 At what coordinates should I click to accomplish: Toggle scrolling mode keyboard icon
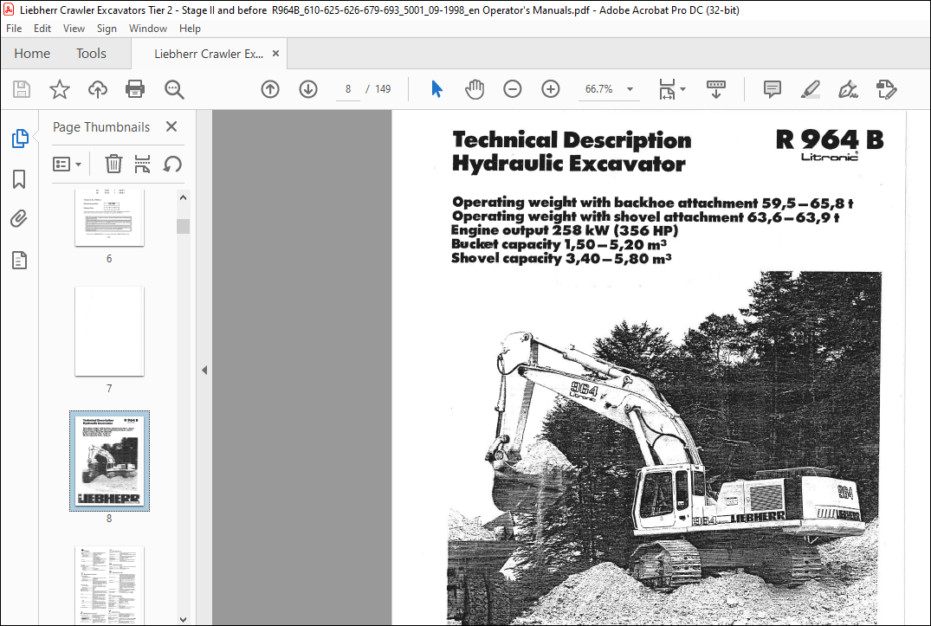point(716,89)
